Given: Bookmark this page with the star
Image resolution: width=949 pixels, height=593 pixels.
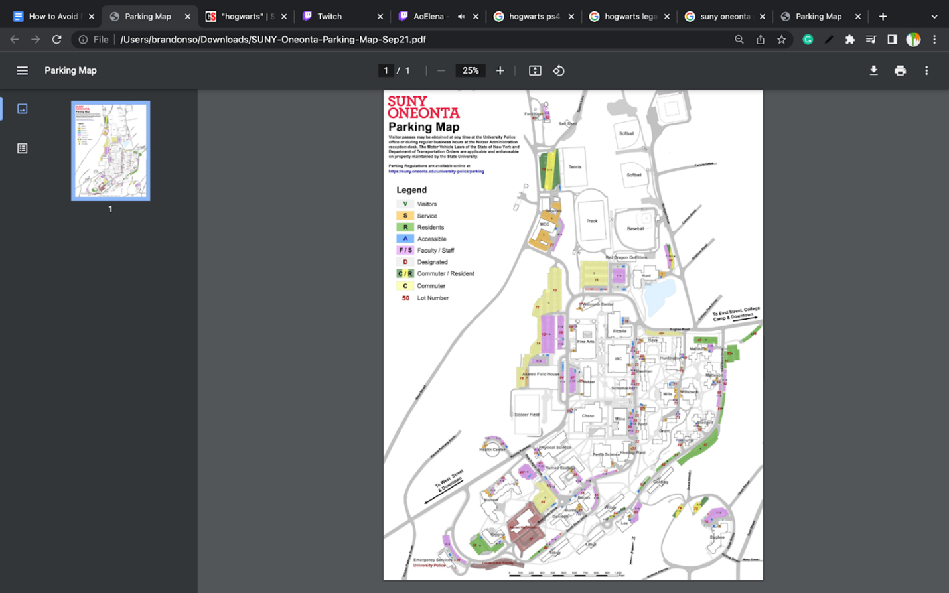Looking at the screenshot, I should click(x=782, y=39).
